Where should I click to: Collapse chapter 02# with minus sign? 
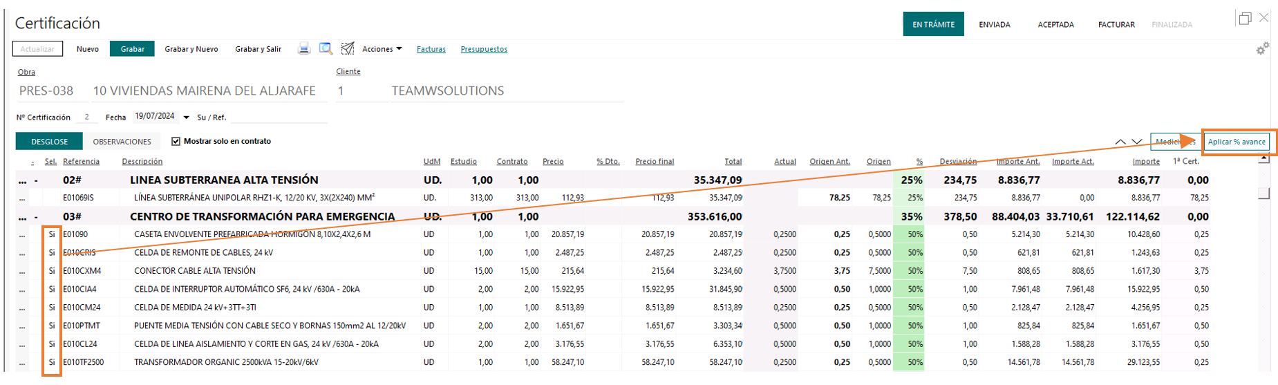coord(36,180)
